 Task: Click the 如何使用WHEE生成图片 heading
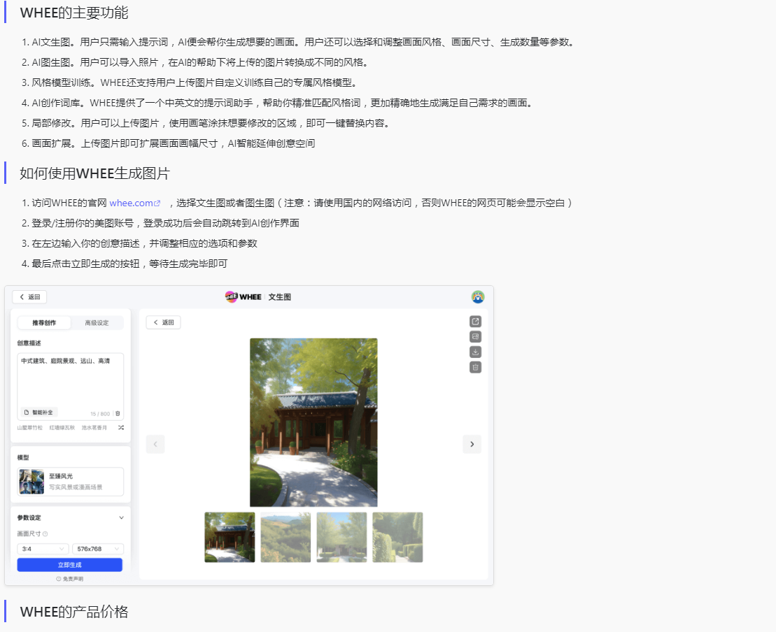tap(95, 173)
